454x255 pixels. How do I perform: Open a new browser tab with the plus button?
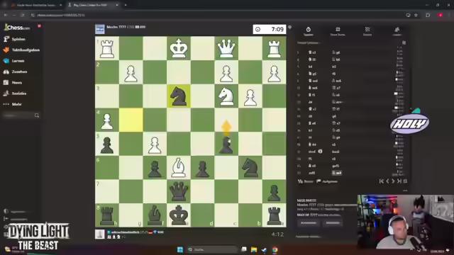(126, 5)
